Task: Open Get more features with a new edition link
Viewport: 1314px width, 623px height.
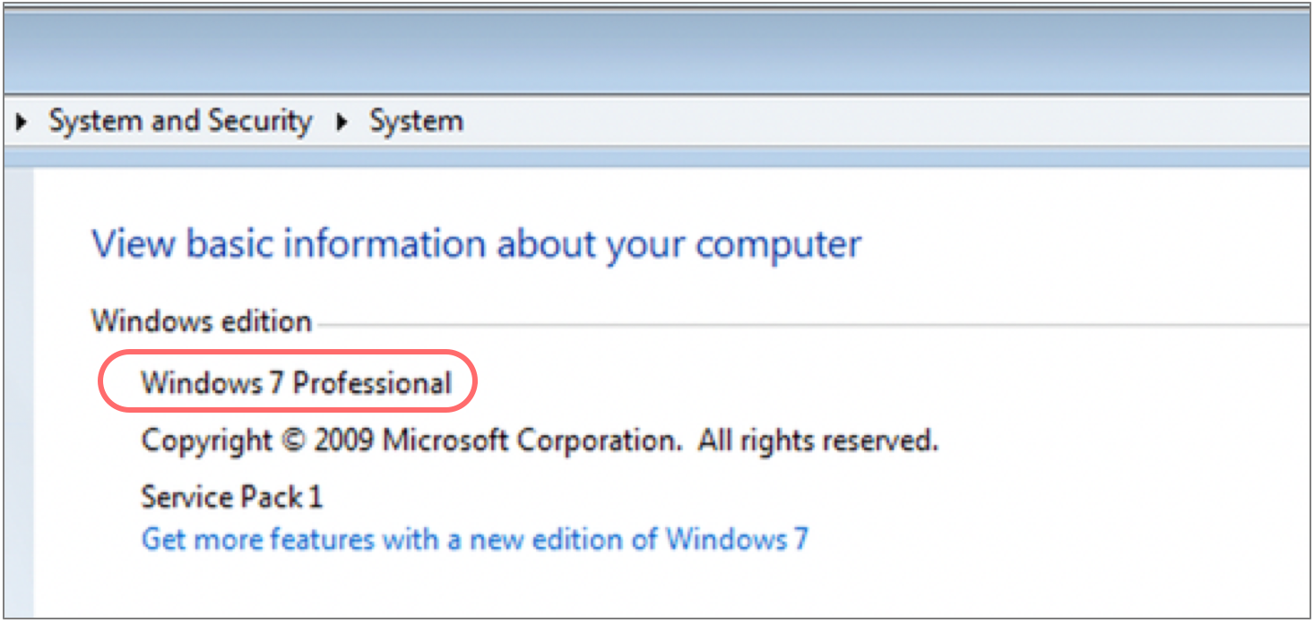Action: pyautogui.click(x=475, y=540)
